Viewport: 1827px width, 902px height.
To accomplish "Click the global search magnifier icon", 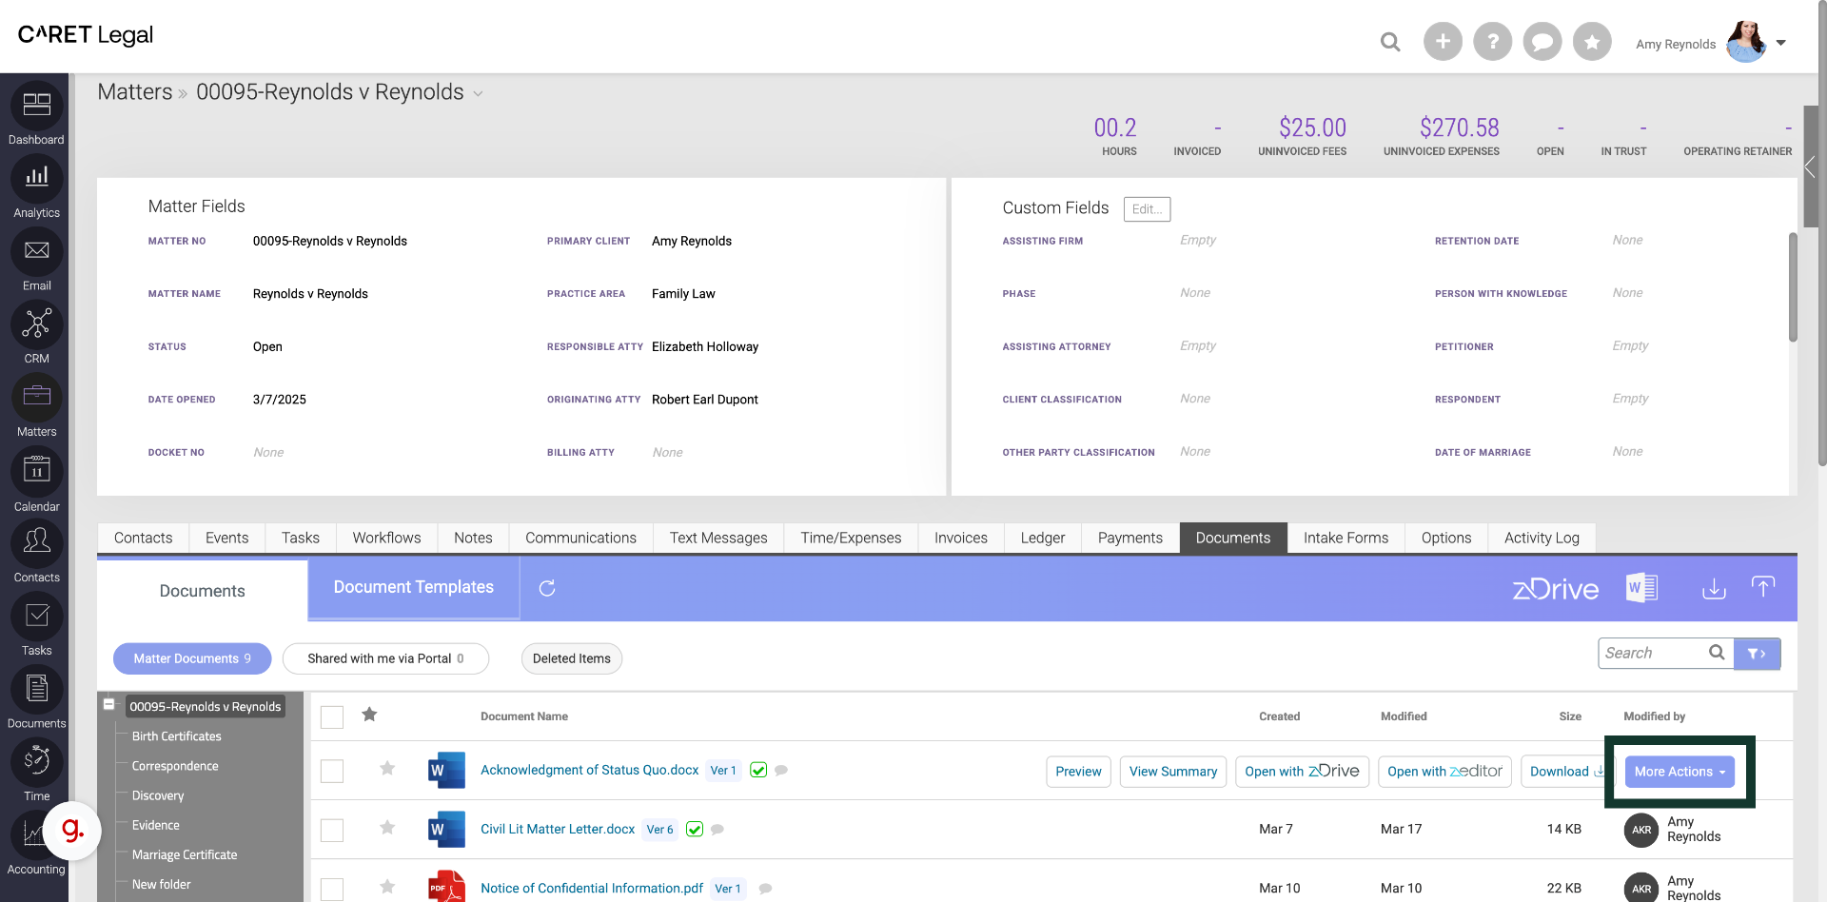I will 1390,42.
